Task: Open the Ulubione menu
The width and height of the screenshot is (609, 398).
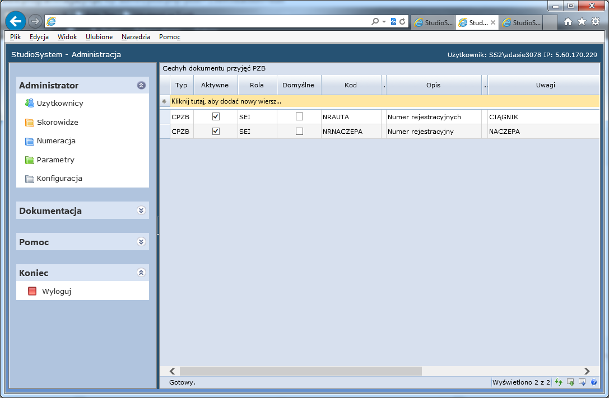Action: 99,37
